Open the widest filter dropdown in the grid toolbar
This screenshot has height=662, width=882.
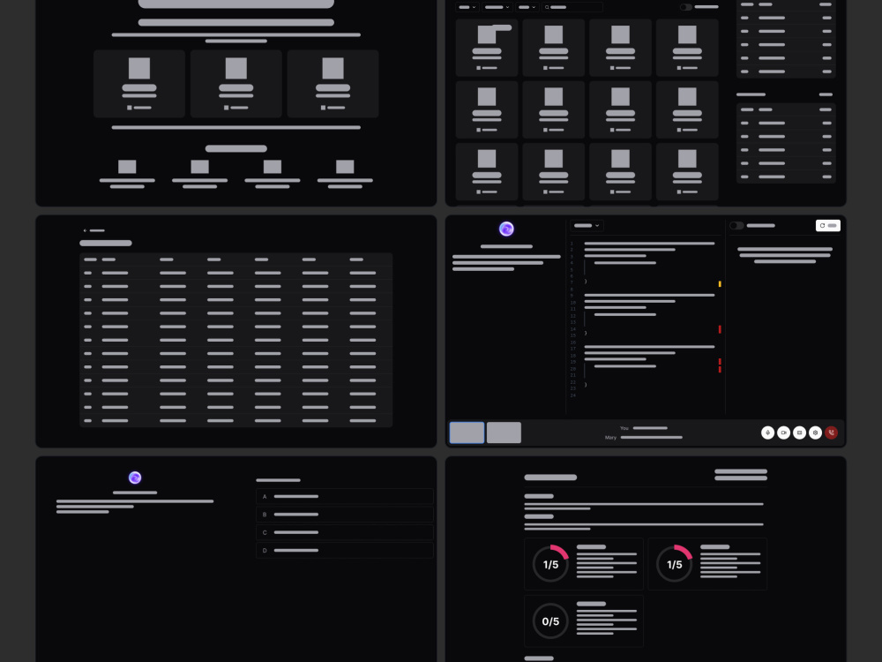pyautogui.click(x=497, y=7)
